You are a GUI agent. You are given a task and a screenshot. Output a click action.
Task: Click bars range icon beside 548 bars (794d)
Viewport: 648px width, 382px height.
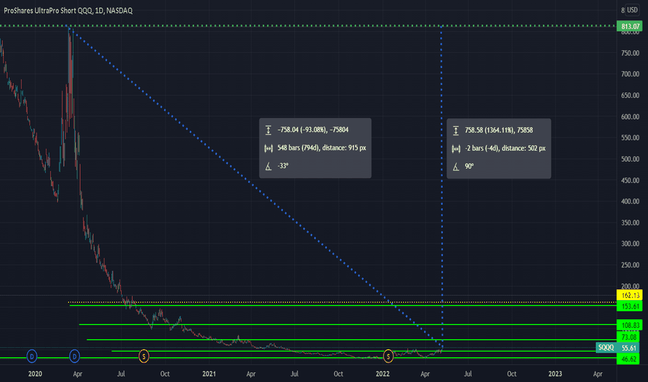[x=268, y=148]
